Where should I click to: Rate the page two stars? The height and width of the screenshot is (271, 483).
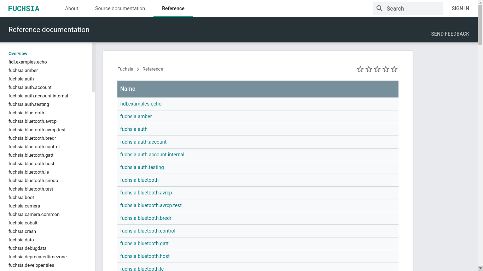click(x=369, y=69)
